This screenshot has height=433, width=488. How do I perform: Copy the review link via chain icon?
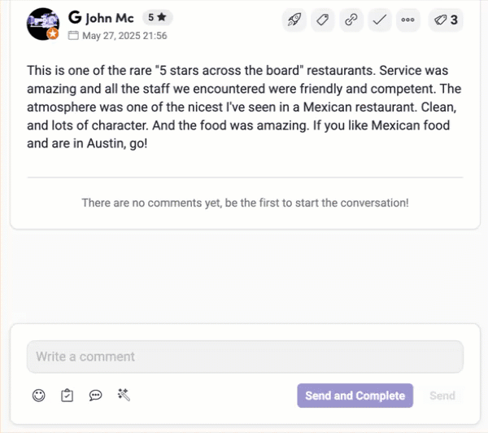coord(351,20)
